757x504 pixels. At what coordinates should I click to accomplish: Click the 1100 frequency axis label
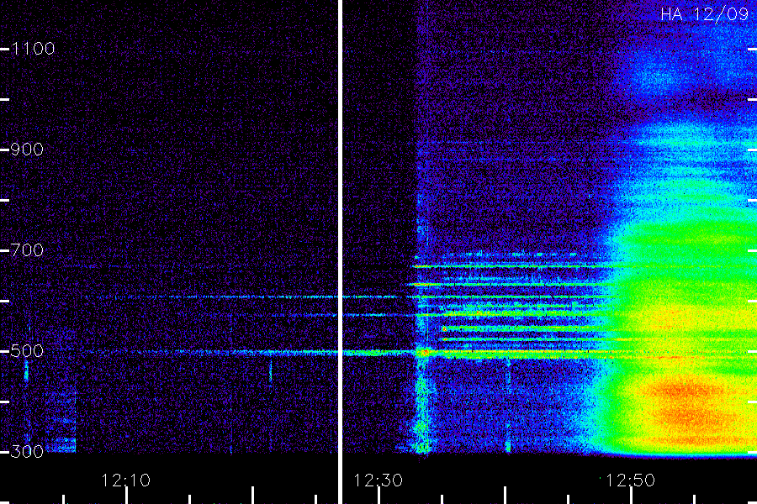(33, 49)
